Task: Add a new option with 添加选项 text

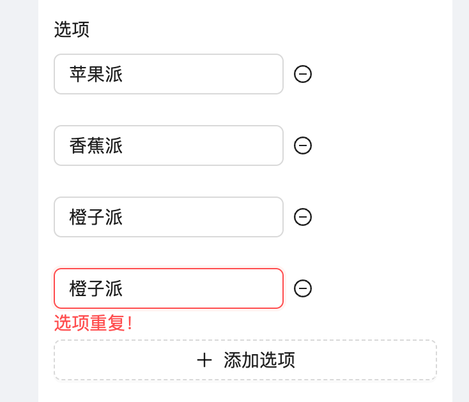Action: coord(259,360)
